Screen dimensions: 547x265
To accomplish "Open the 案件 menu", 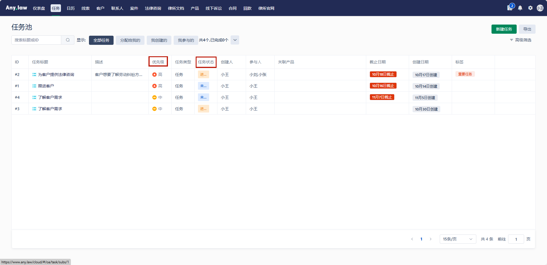I will [134, 8].
